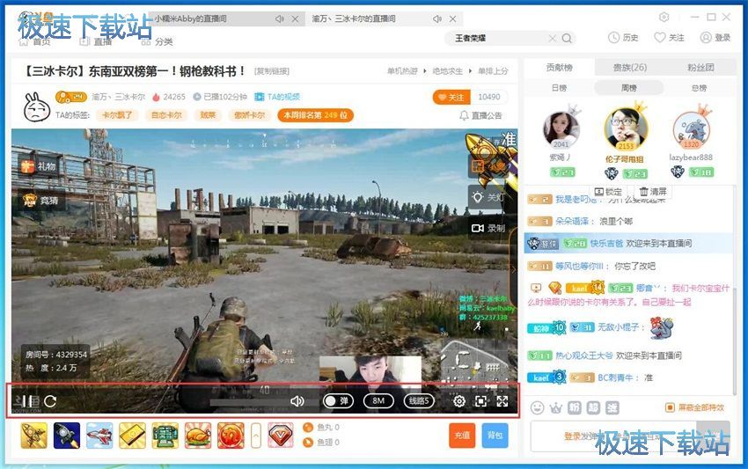Click the 卡尔飘了 tag
Image resolution: width=748 pixels, height=469 pixels.
coord(117,115)
